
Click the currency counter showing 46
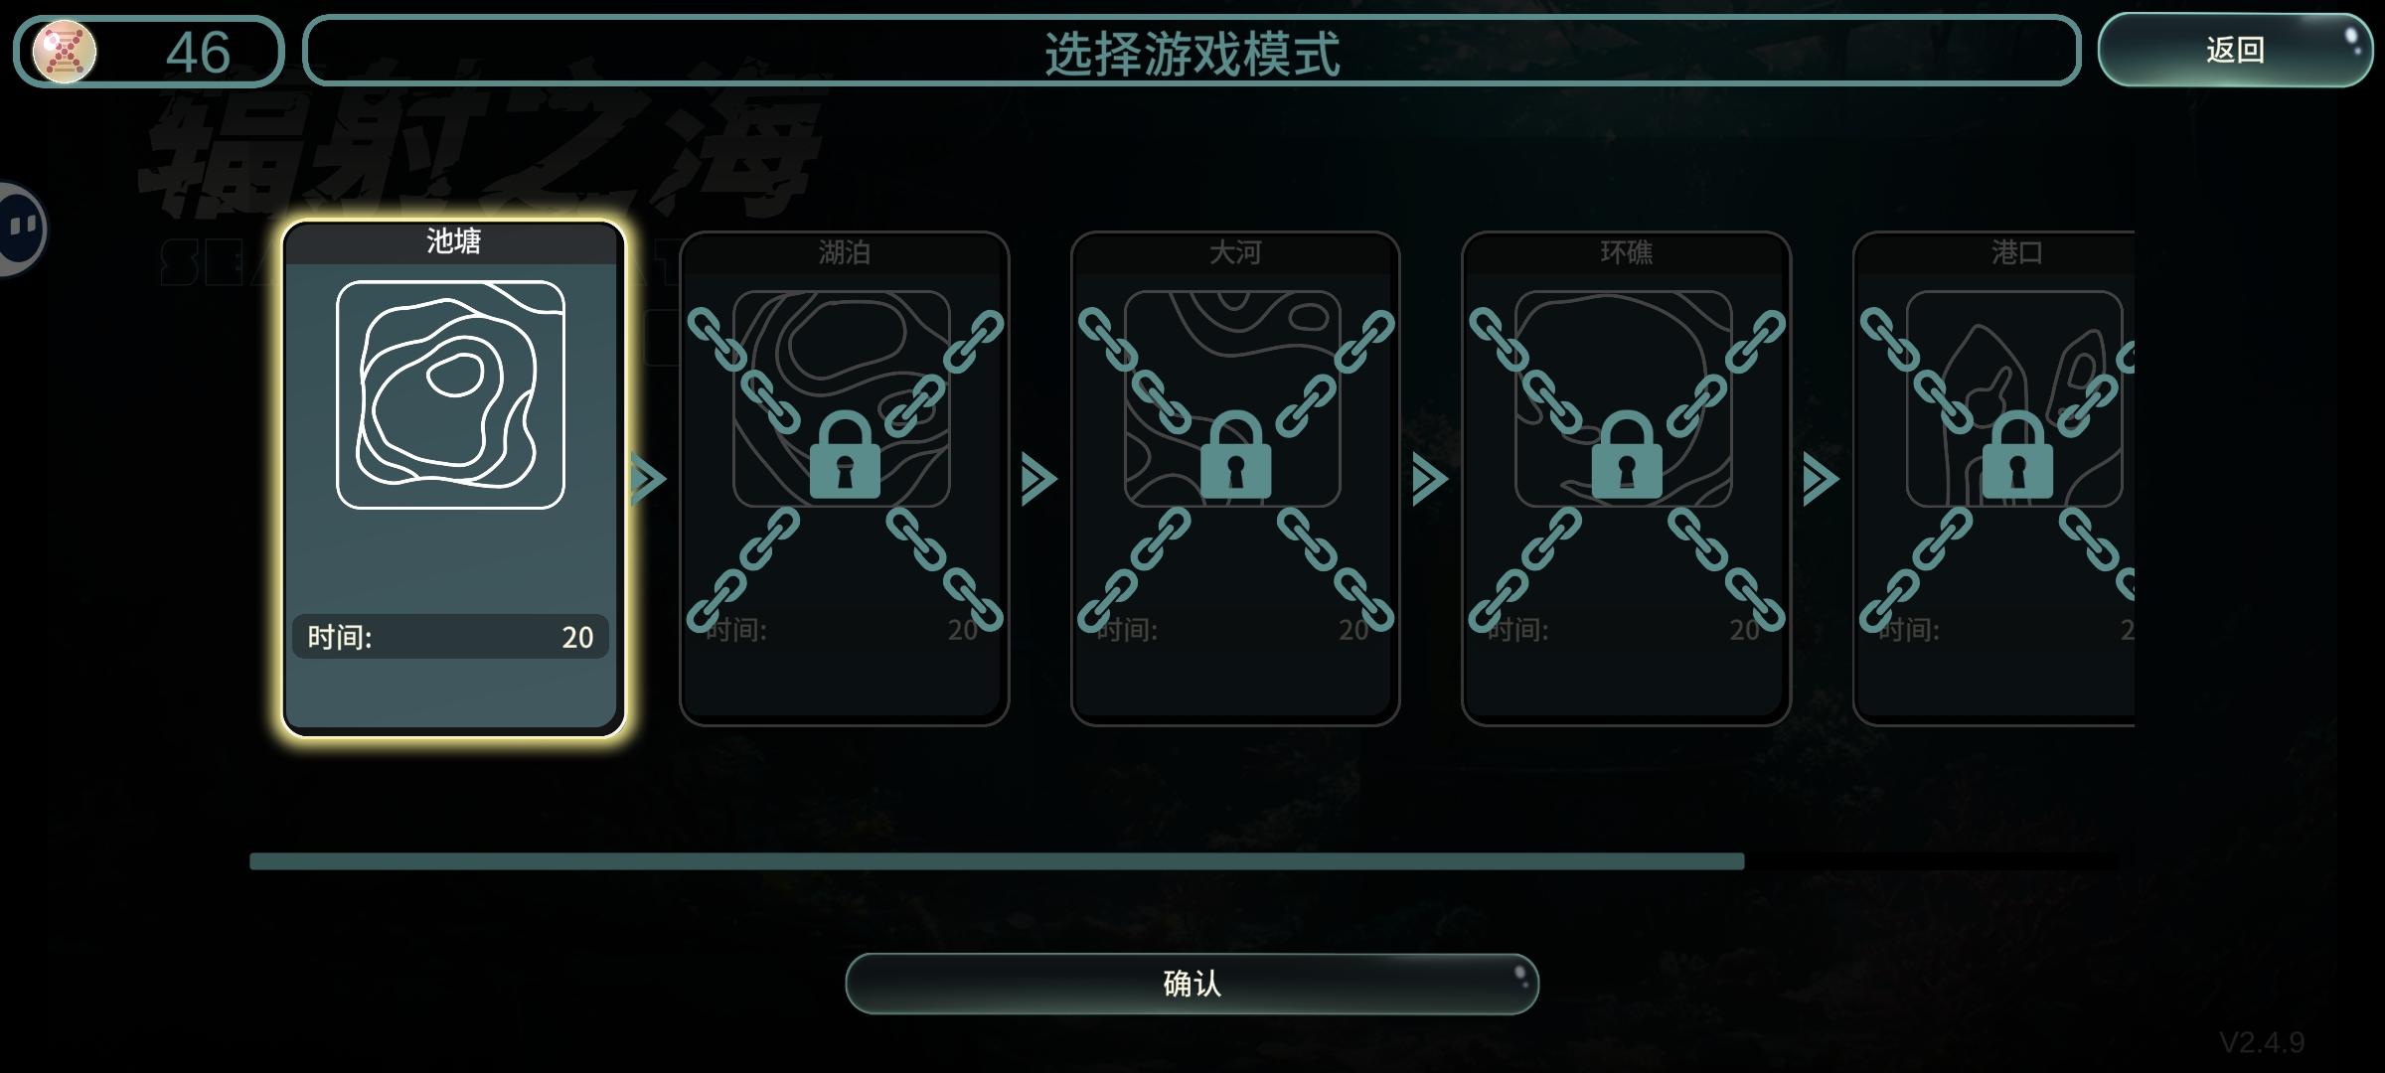click(149, 51)
